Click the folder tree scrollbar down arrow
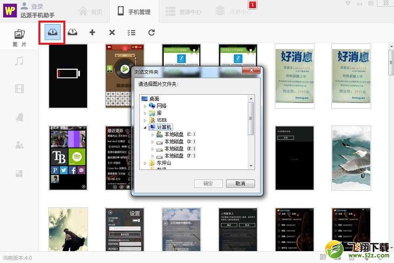The image size is (394, 263). pyautogui.click(x=251, y=166)
